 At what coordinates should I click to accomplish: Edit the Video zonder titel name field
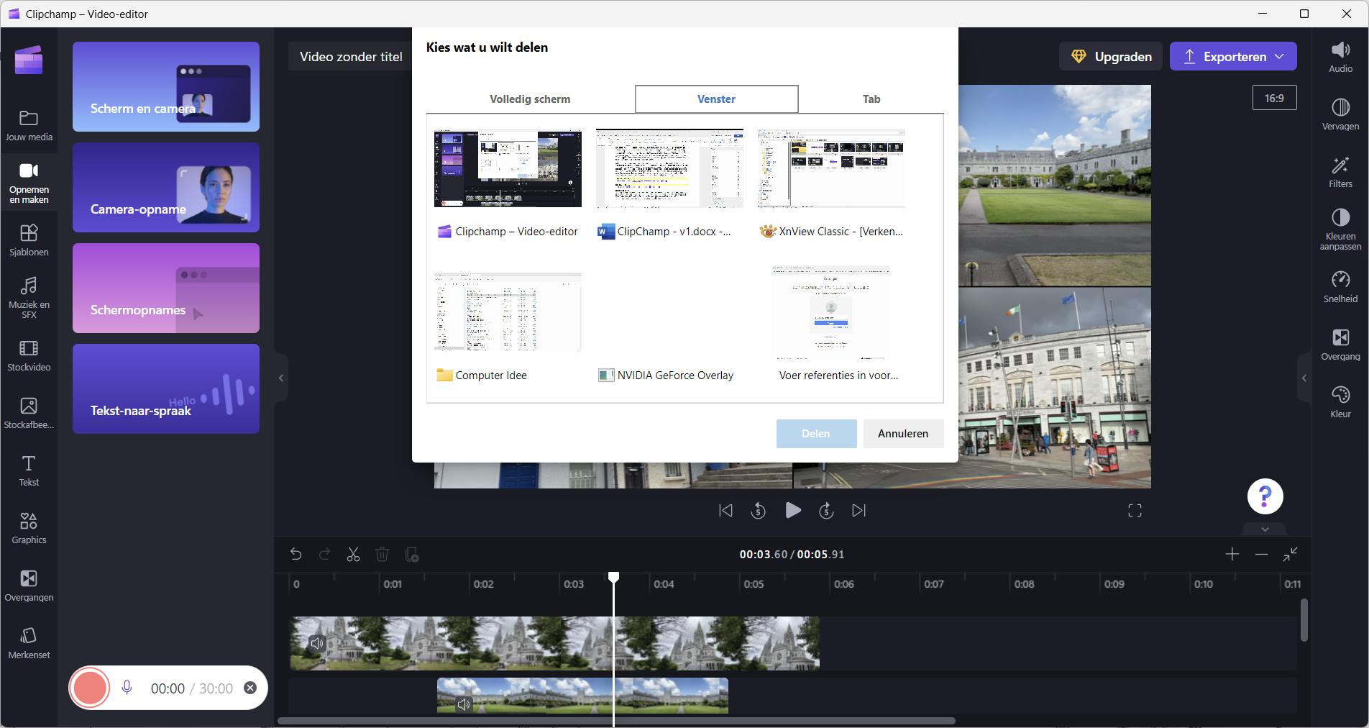coord(351,57)
